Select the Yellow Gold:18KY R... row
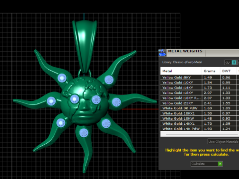This screenshot has height=179, width=239. (200, 98)
